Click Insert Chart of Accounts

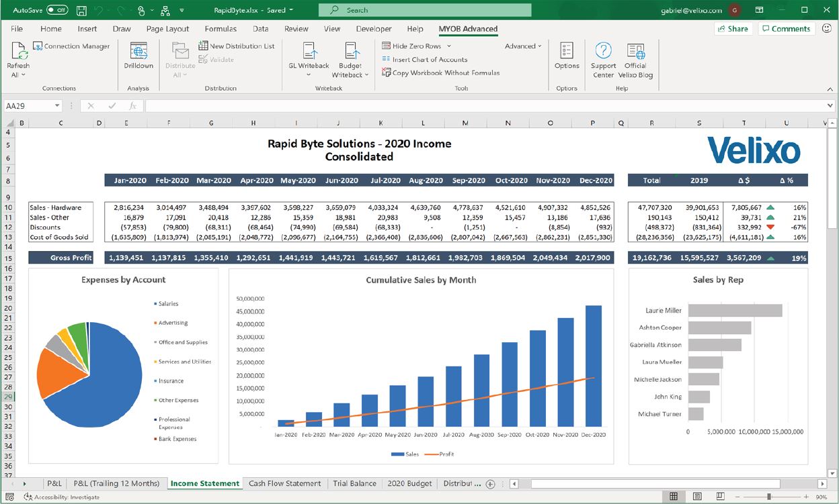(x=425, y=60)
